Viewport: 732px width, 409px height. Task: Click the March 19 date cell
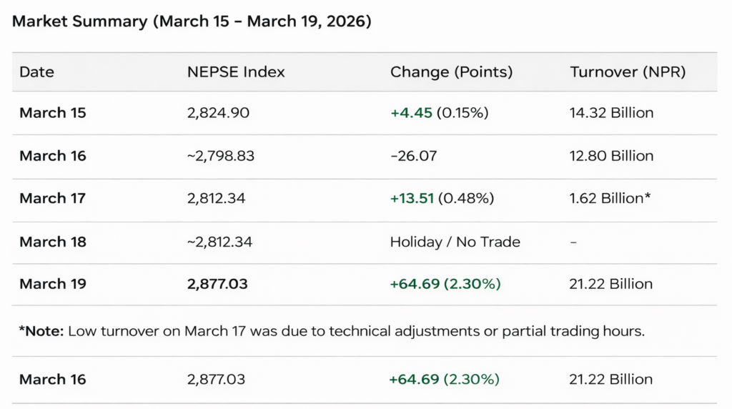[x=53, y=284]
